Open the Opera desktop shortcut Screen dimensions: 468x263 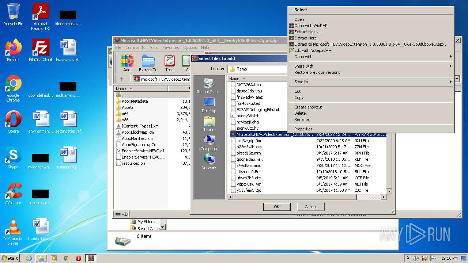coord(13,122)
